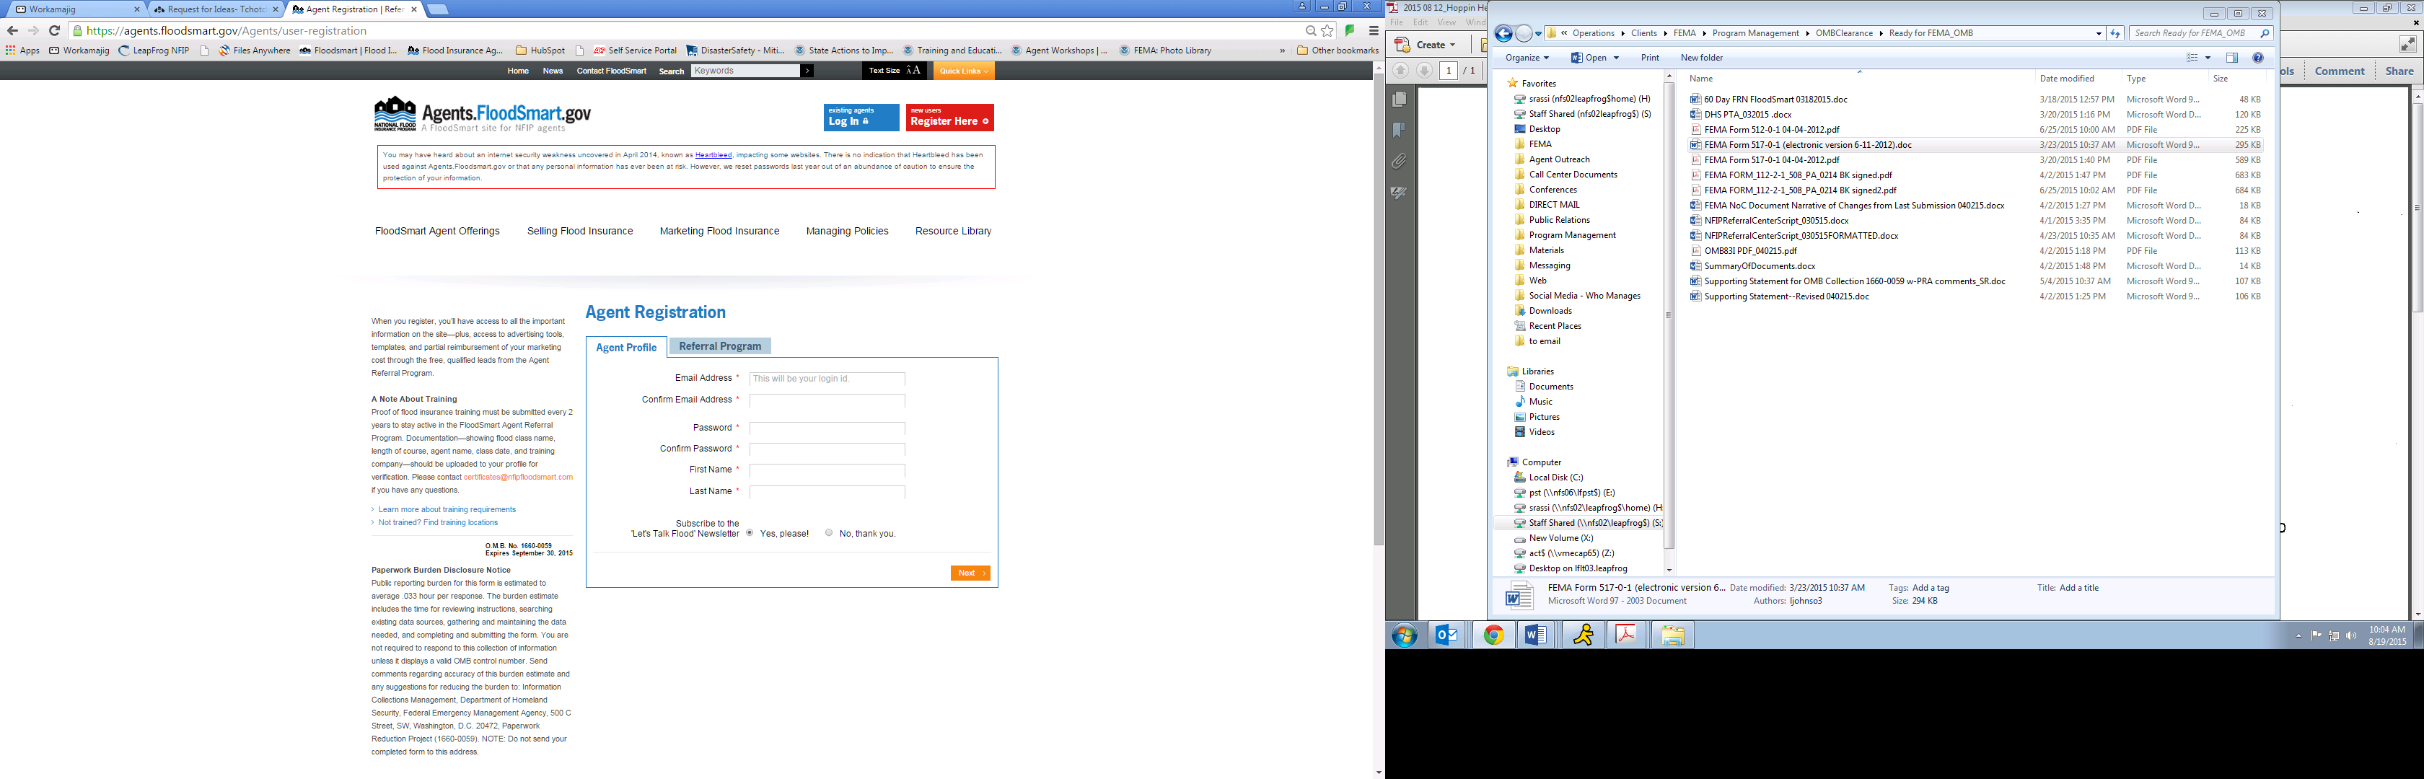Open the Quick Links dropdown
This screenshot has width=2424, height=779.
(964, 71)
